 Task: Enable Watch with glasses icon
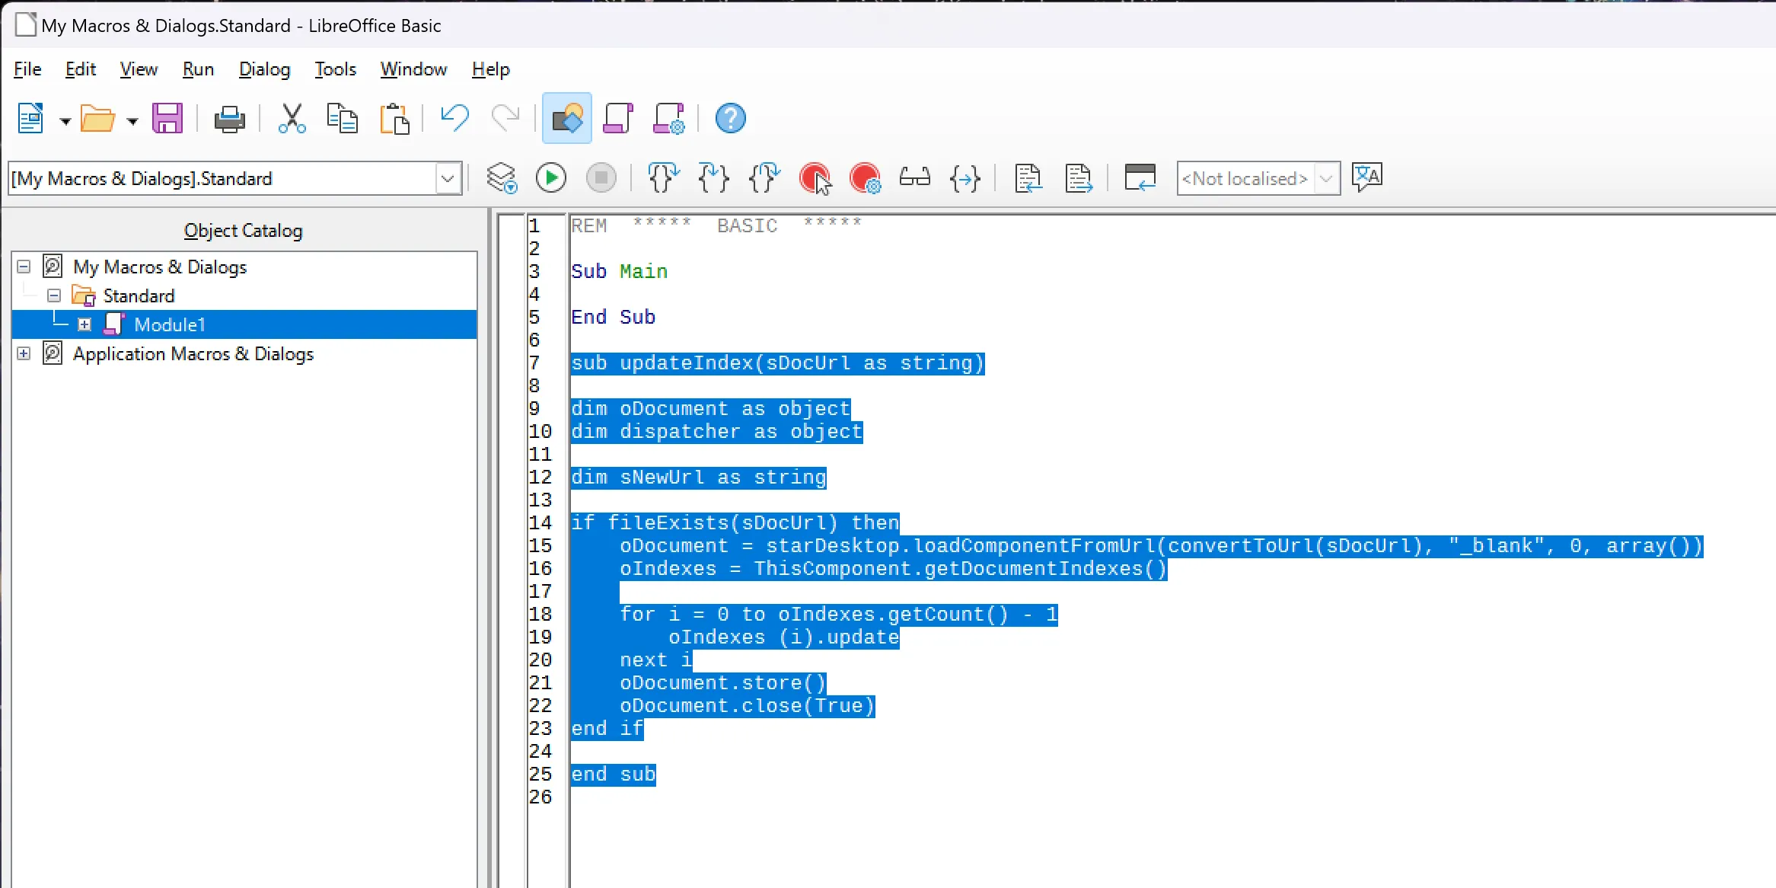tap(915, 178)
